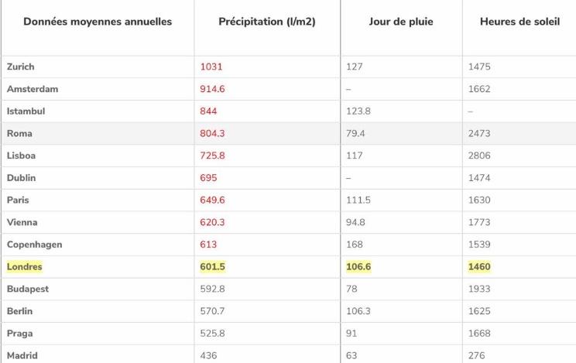Select the highlighted Londres cell
Image resolution: width=576 pixels, height=363 pixels.
click(x=25, y=267)
